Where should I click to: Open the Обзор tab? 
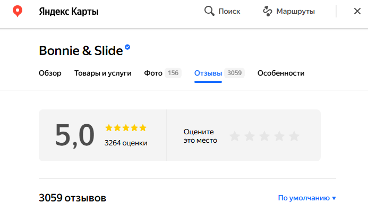50,73
